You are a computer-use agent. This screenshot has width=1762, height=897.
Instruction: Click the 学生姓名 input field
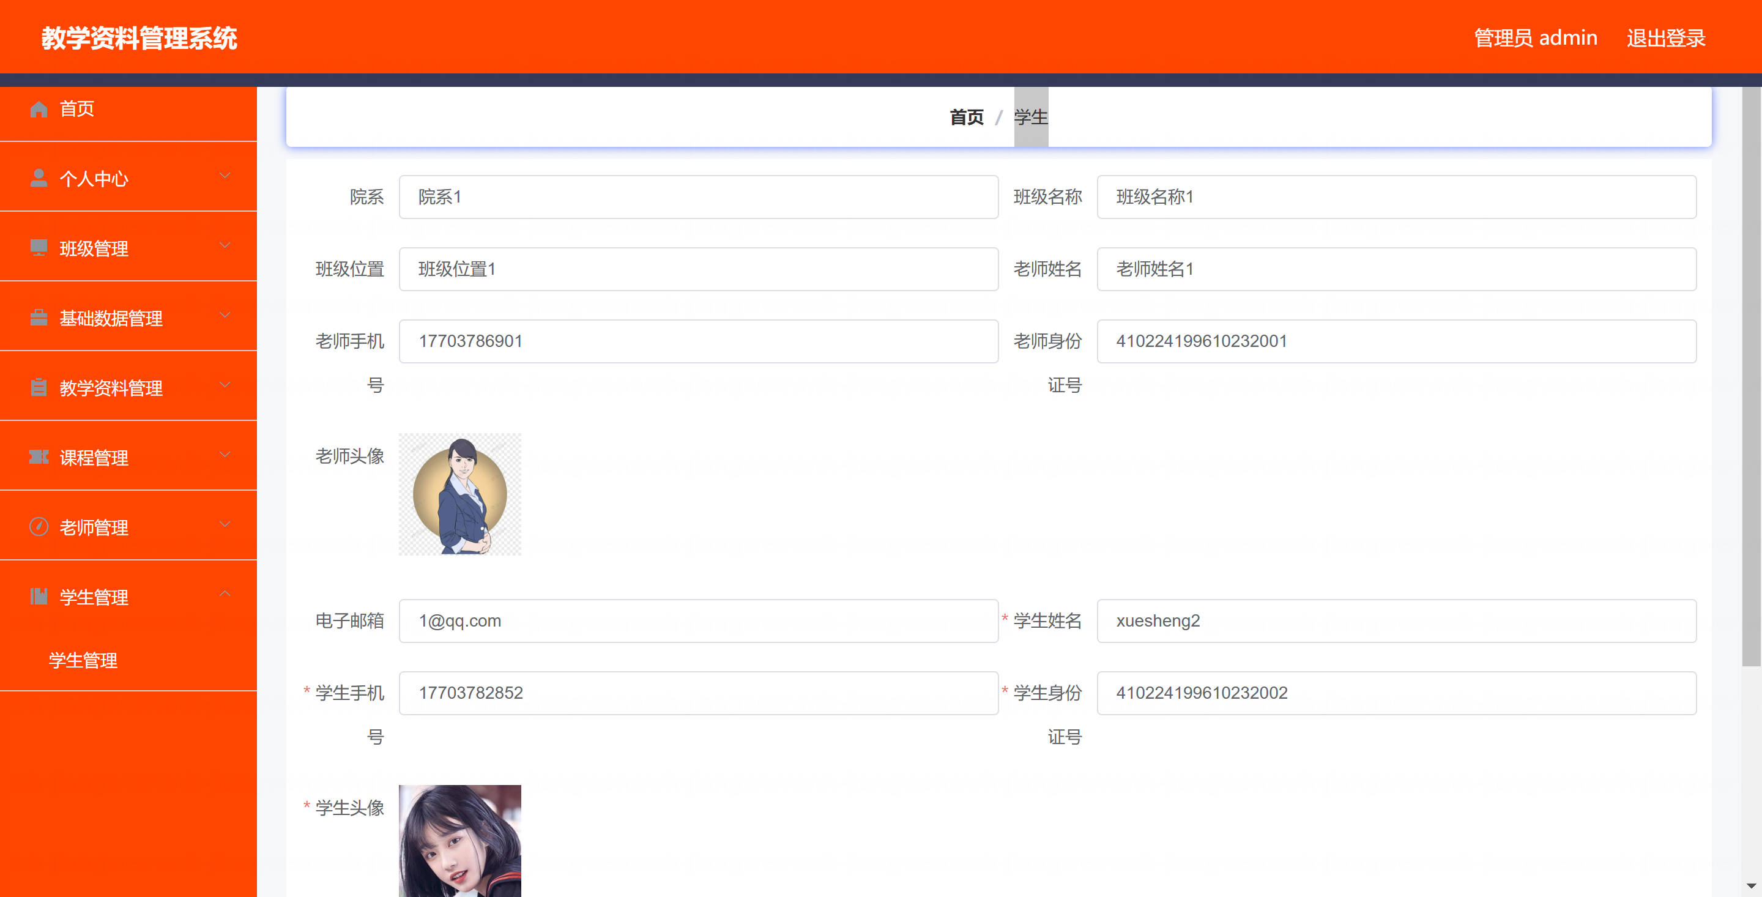click(1396, 620)
